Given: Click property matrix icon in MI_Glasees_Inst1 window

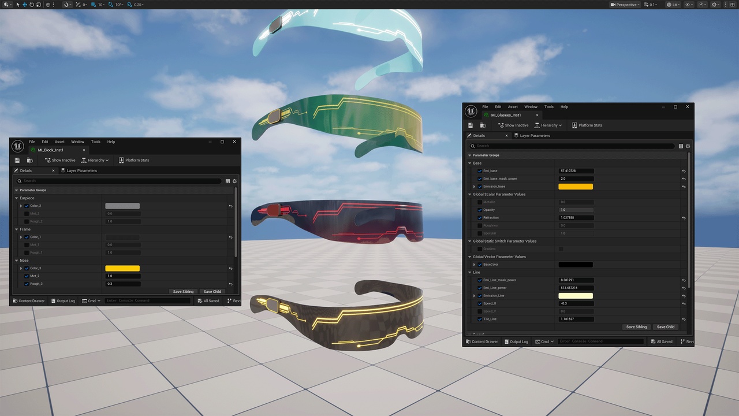Looking at the screenshot, I should [681, 146].
